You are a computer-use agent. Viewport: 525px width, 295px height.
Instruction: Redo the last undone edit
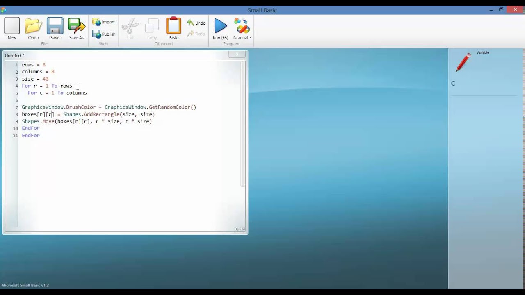(196, 34)
